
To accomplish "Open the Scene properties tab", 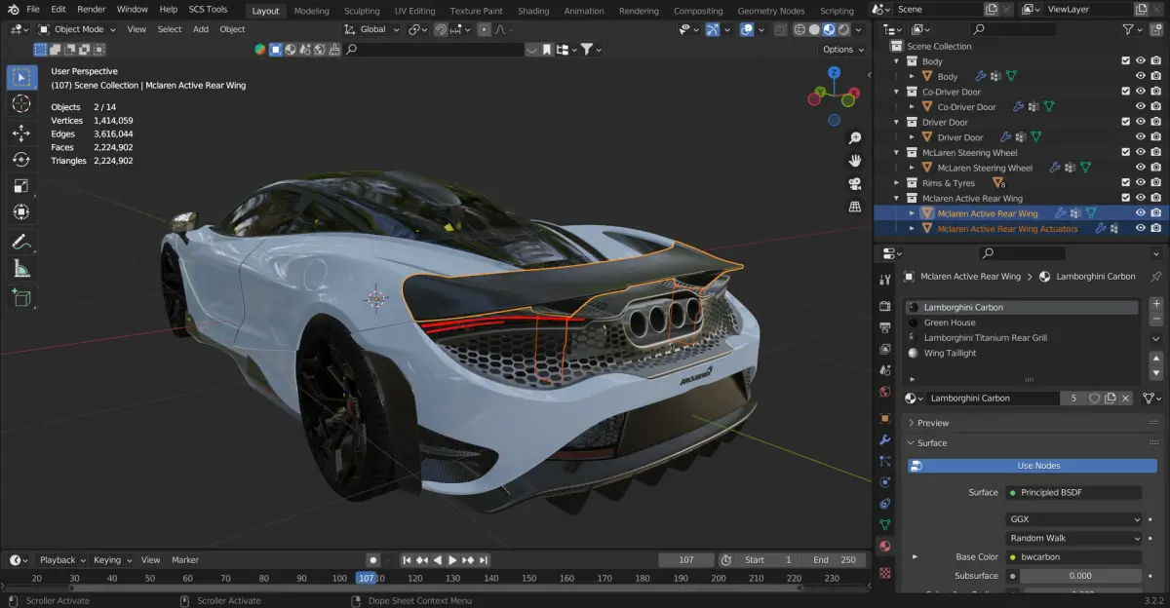I will click(x=884, y=370).
